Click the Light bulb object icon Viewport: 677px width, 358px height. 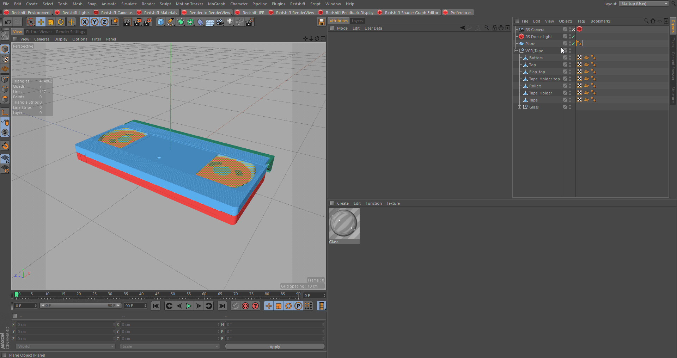pyautogui.click(x=230, y=22)
